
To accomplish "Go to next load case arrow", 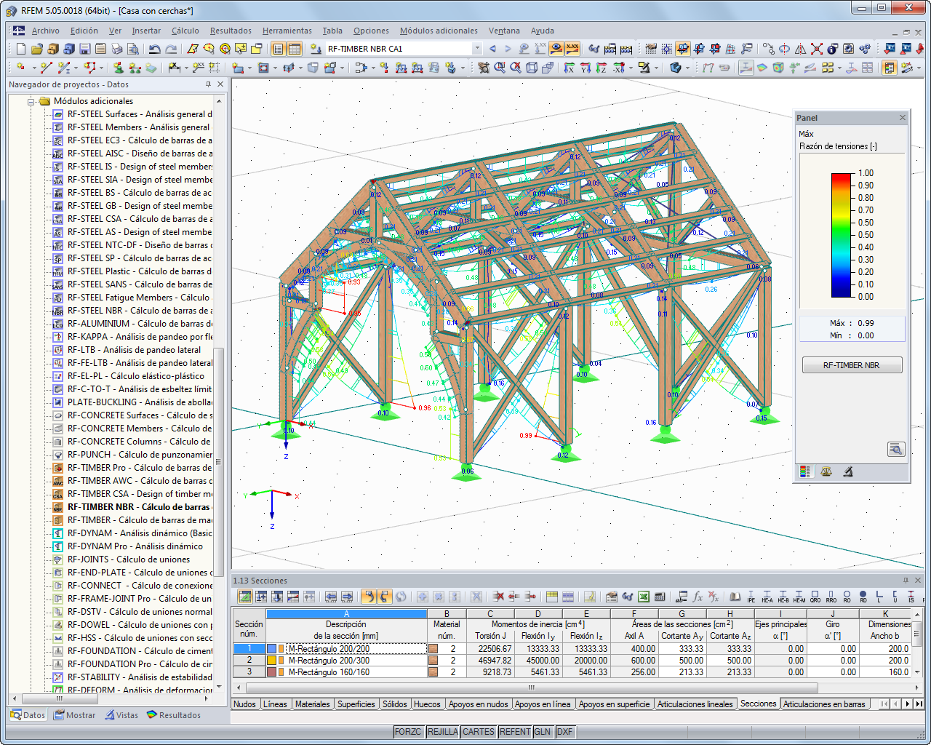I will coord(508,49).
